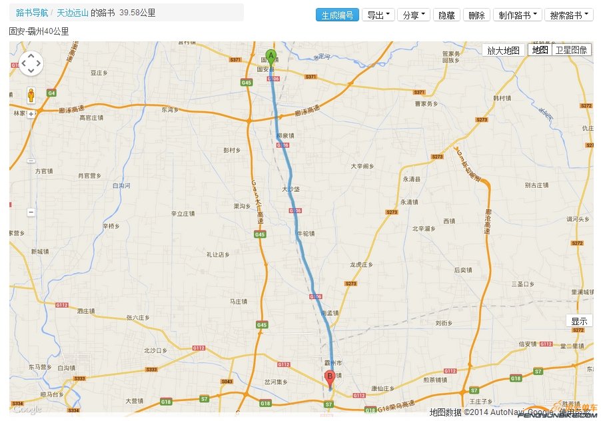The width and height of the screenshot is (601, 421).
Task: Switch to 卫星图像 satellite view
Action: 572,49
